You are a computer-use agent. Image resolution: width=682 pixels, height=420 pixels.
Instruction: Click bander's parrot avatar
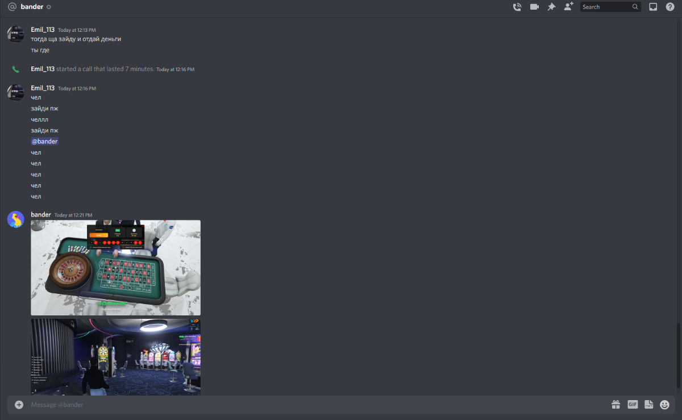16,219
